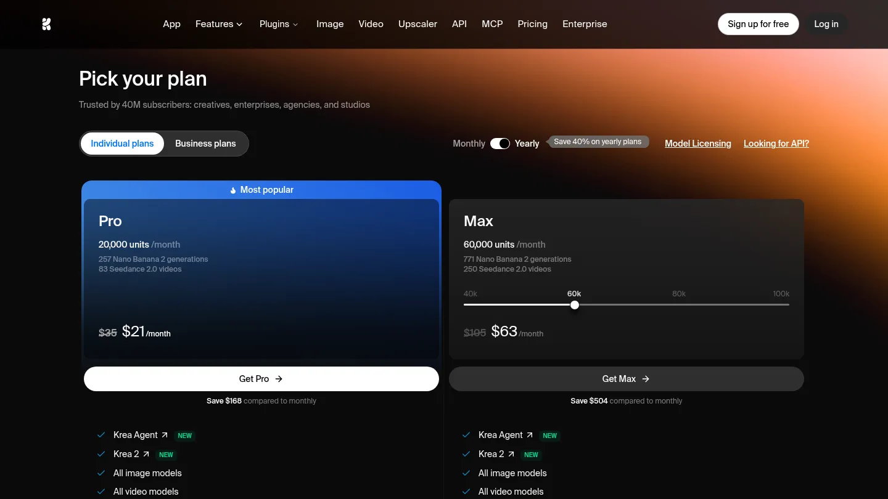Click 250 Seedance 2.0 videos text

[x=508, y=269]
